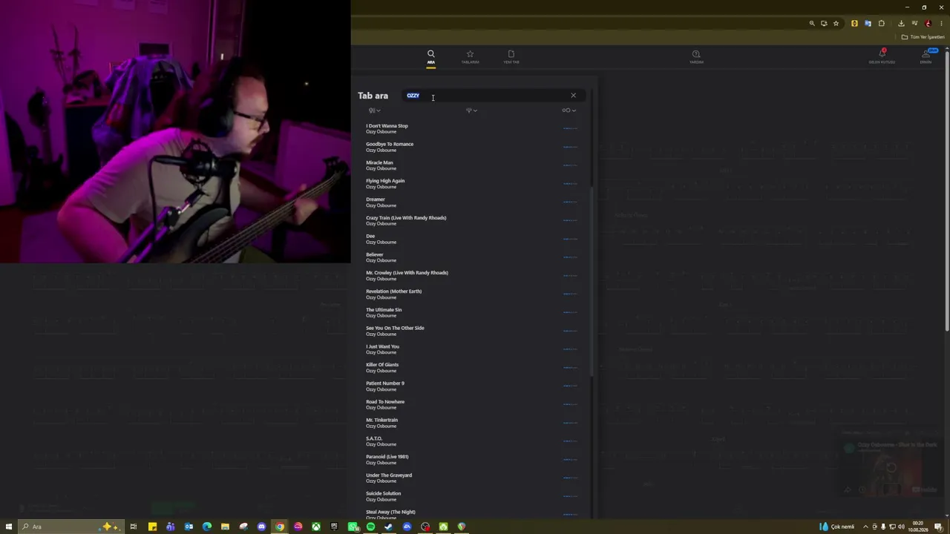Open the ARA search tab icon
This screenshot has height=534, width=950.
pos(430,56)
